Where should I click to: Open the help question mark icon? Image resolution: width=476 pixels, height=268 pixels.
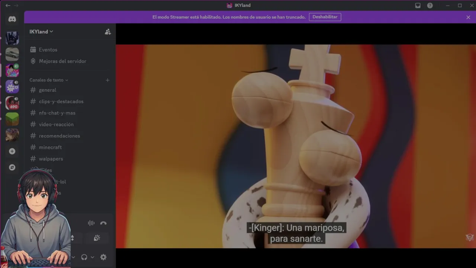[430, 5]
